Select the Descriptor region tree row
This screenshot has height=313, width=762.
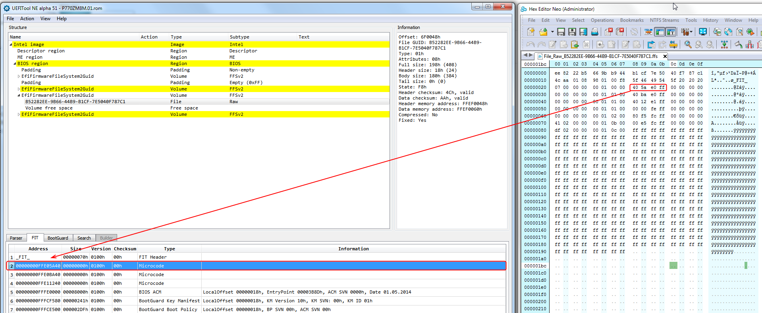[199, 51]
